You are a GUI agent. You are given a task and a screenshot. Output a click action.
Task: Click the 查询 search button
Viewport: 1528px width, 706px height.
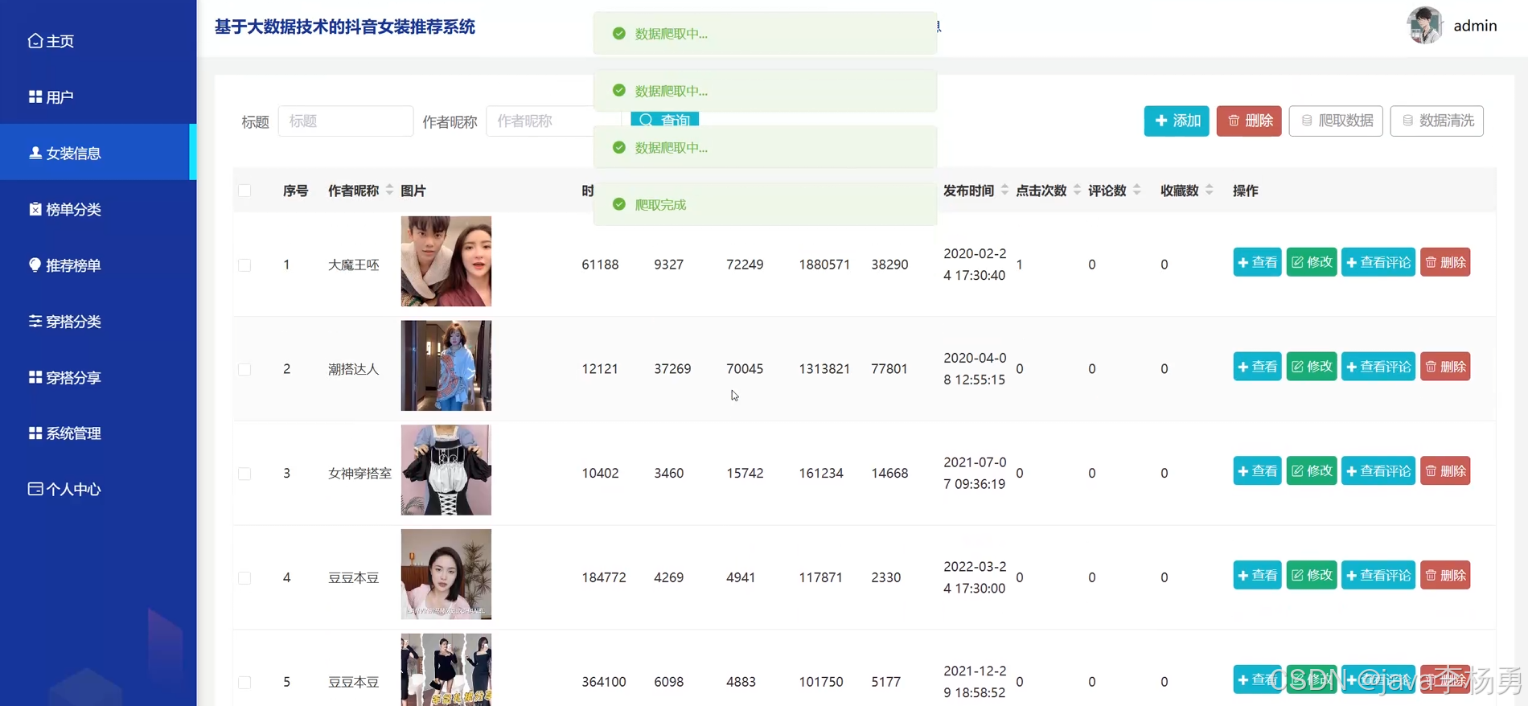(x=665, y=119)
